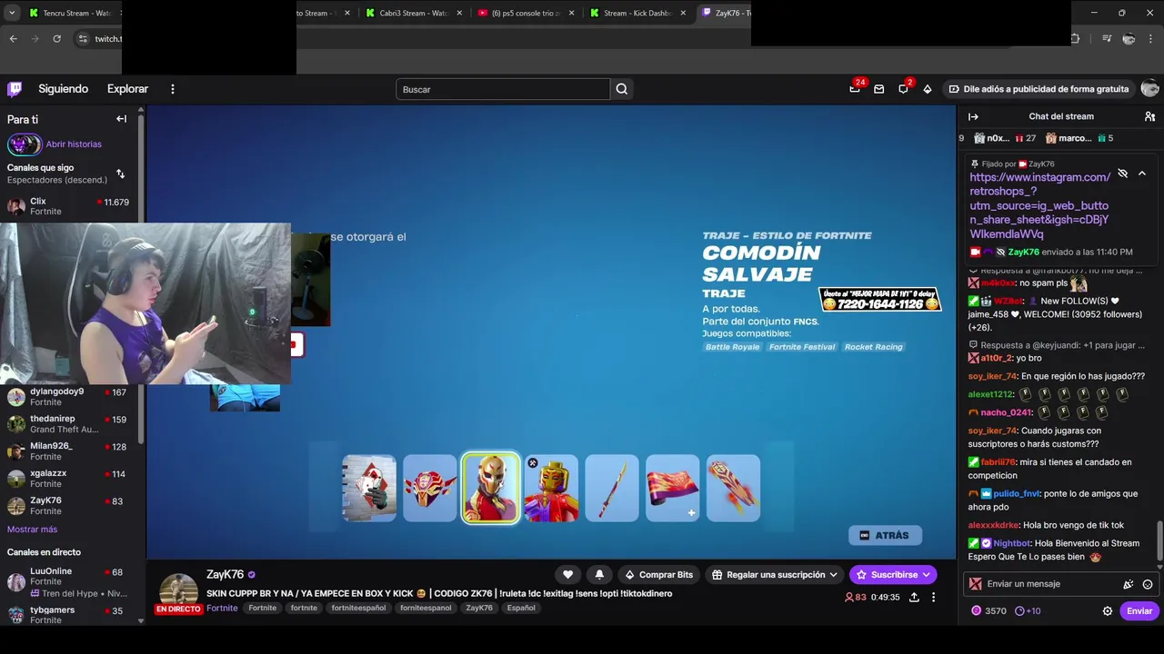Select the golden Comodín Salvaje outfit thumbnail

pyautogui.click(x=490, y=489)
